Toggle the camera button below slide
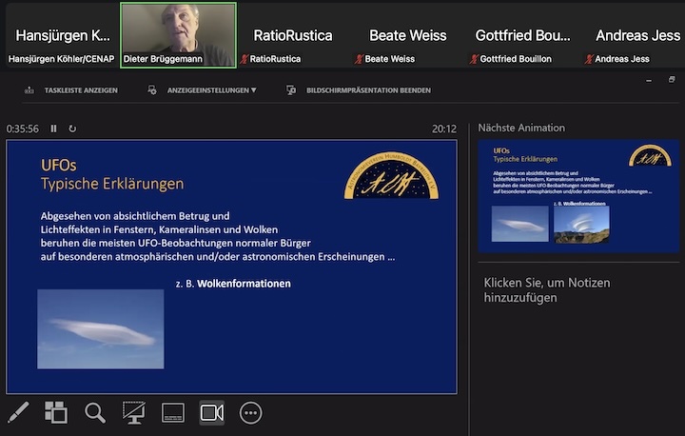The width and height of the screenshot is (685, 436). (211, 412)
